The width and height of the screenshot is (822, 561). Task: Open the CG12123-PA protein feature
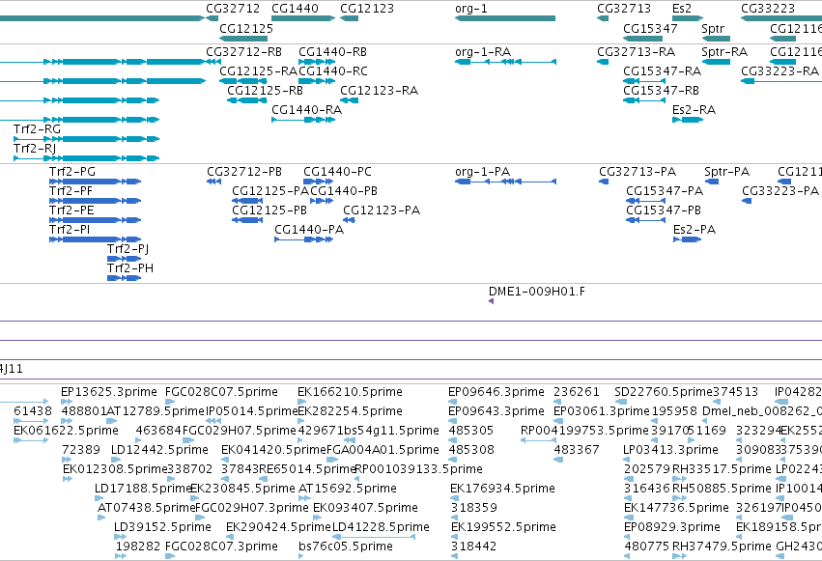point(349,220)
